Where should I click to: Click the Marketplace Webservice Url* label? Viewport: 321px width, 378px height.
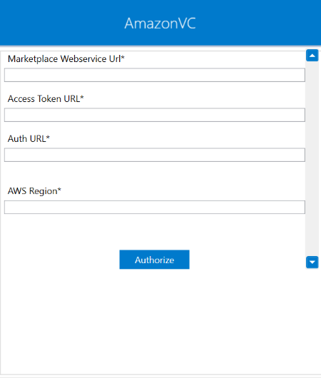pyautogui.click(x=66, y=58)
